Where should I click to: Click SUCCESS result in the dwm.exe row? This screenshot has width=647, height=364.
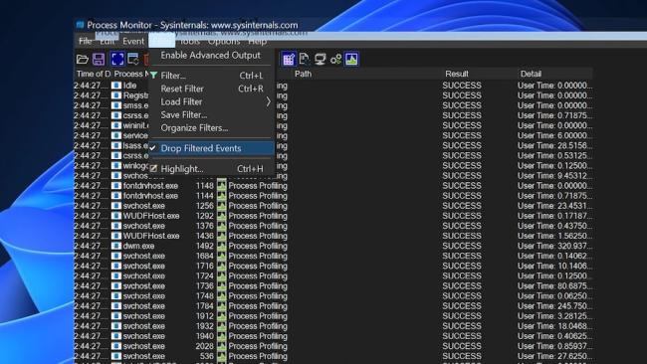[x=462, y=246]
